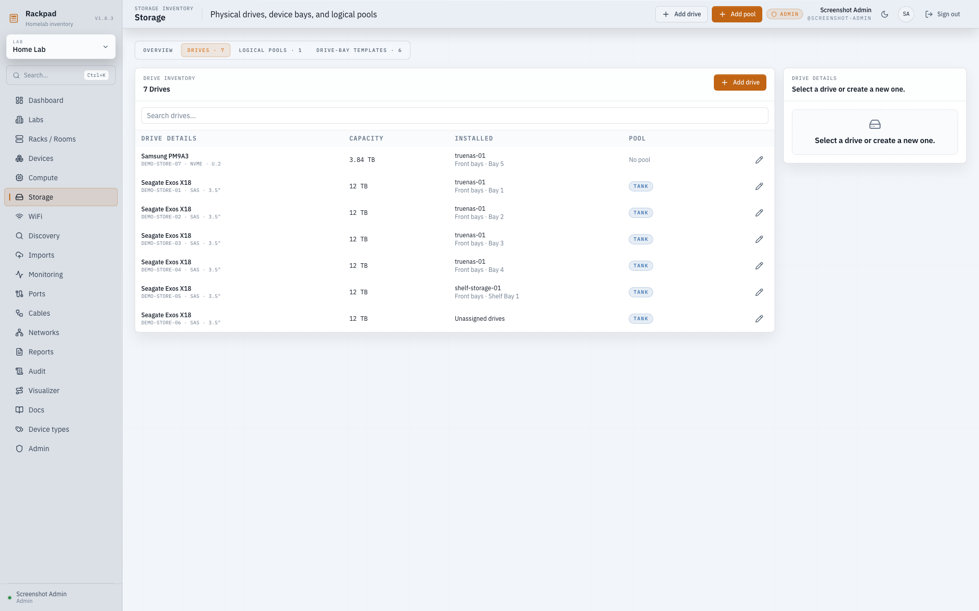Open Dashboard from the sidebar
The width and height of the screenshot is (979, 611).
(x=61, y=100)
